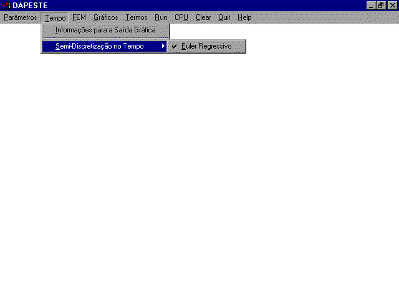
Task: Minimize the DAPESTE window
Action: click(371, 6)
